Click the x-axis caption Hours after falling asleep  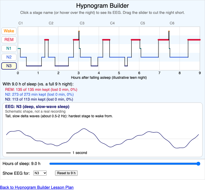[x=109, y=77]
